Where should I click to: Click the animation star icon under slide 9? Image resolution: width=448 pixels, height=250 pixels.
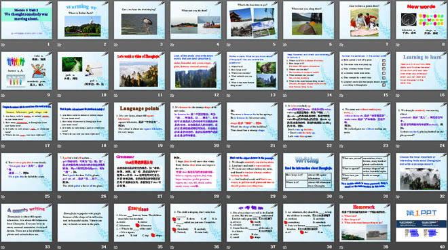click(3, 96)
